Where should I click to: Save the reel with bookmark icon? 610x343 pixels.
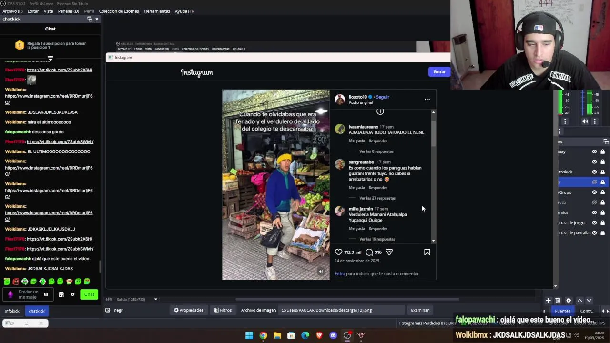[427, 252]
